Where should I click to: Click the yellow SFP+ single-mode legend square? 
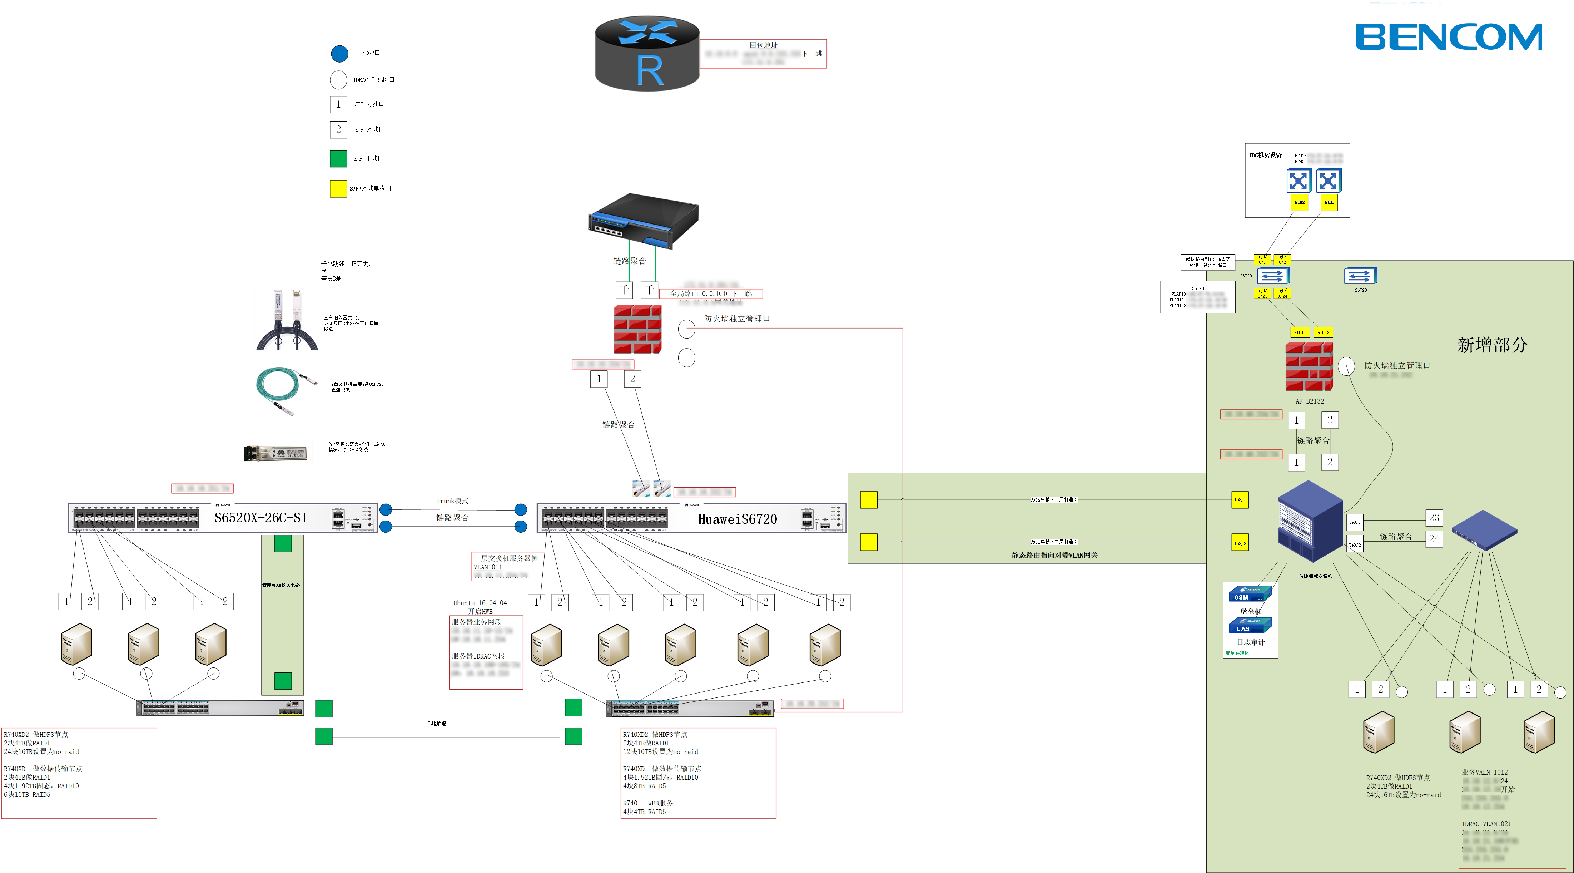tap(338, 188)
